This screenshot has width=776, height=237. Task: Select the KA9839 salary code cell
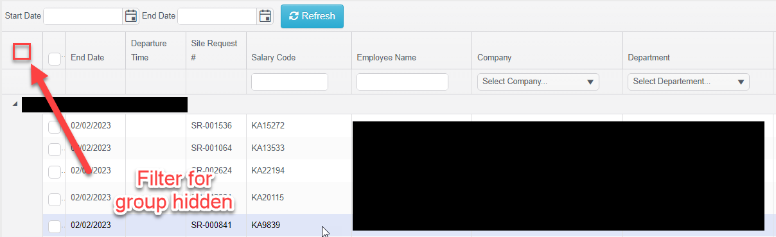coord(266,225)
